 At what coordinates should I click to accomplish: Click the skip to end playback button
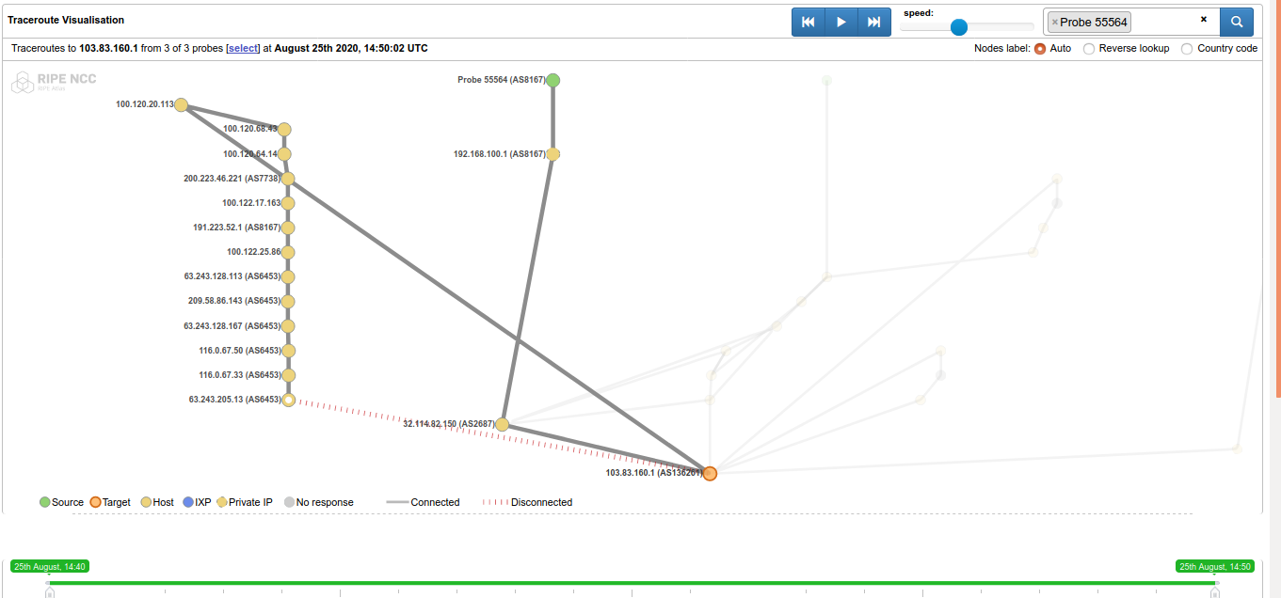click(874, 22)
